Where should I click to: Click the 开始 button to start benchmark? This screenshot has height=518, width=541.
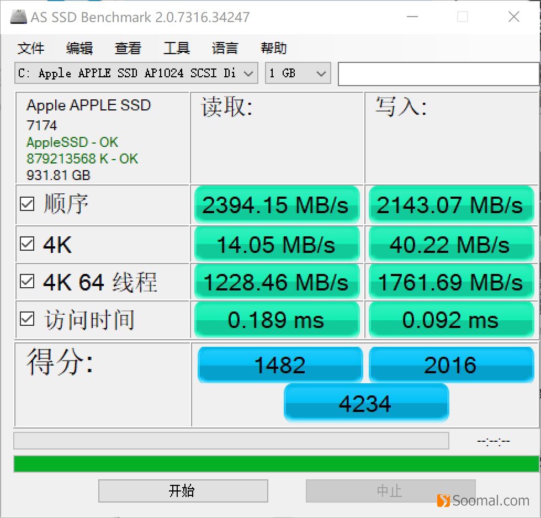coord(183,491)
